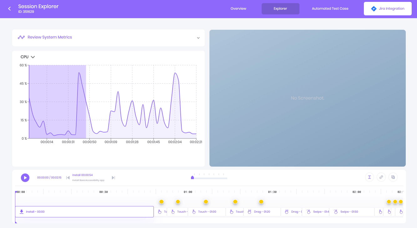
Task: Open the Overview tab
Action: pos(239,9)
